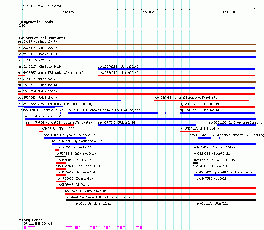Select esv3381306 1000Genomes label
264x230 pixels.
click(227, 135)
